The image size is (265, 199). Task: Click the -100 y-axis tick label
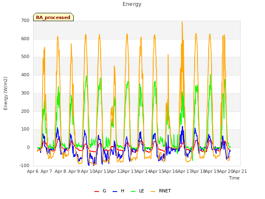pyautogui.click(x=24, y=165)
